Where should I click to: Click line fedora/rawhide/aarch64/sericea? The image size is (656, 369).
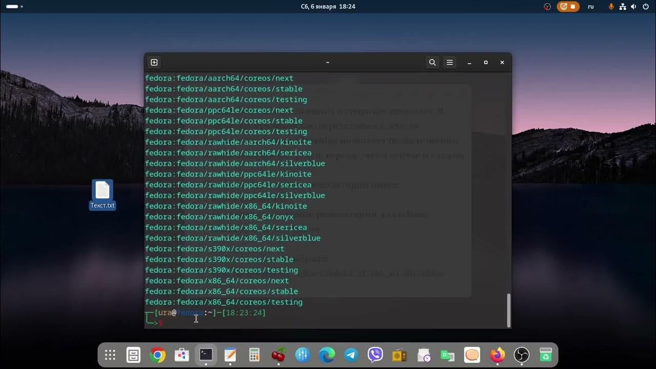pos(228,153)
